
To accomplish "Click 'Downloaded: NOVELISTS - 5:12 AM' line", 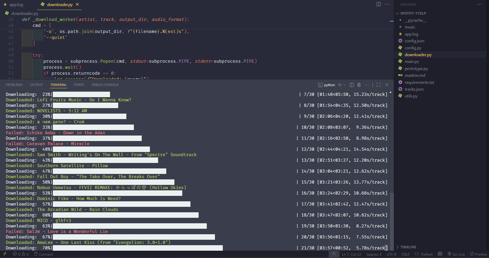I will coord(46,111).
